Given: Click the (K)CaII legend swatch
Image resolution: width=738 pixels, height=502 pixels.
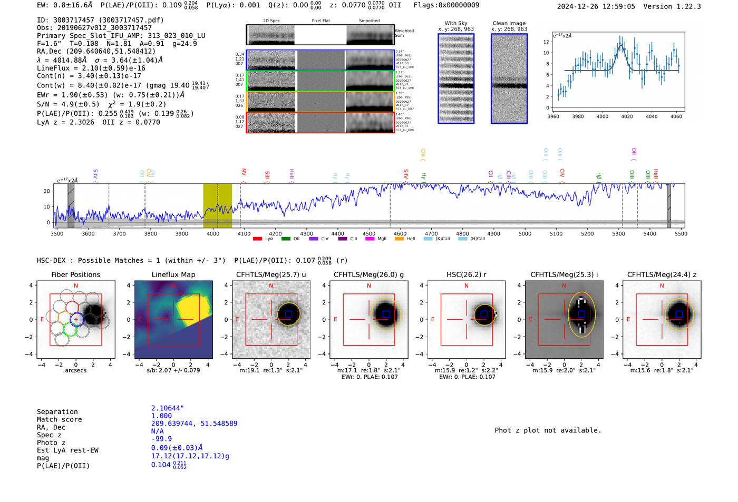Looking at the screenshot, I should [428, 239].
